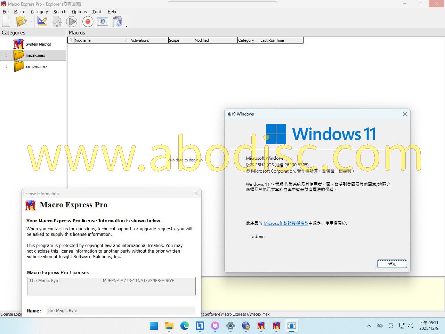
Task: Open the Tools menu
Action: click(97, 11)
